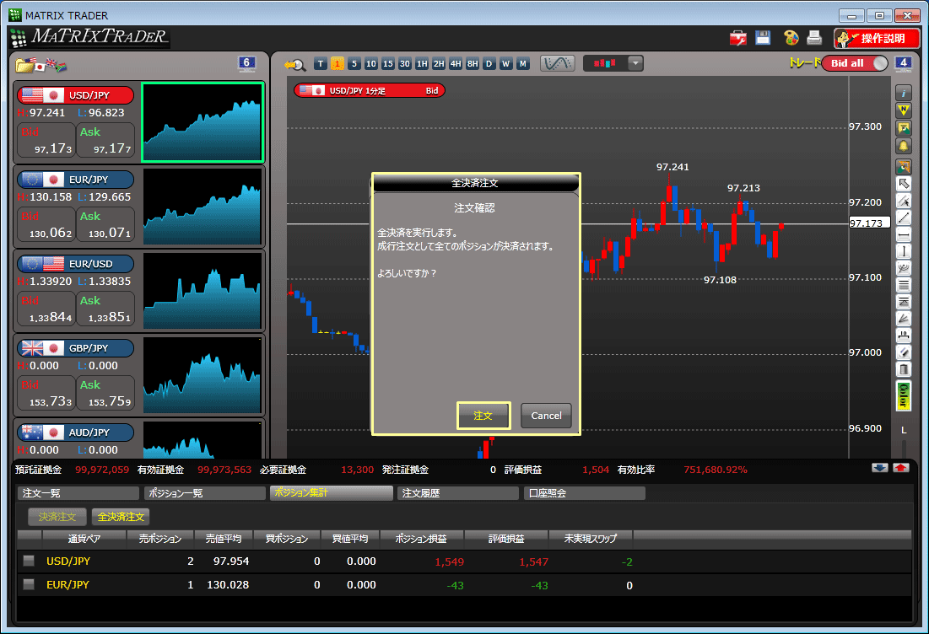The width and height of the screenshot is (929, 634).
Task: Switch to the ポジション集計 tab
Action: click(332, 492)
